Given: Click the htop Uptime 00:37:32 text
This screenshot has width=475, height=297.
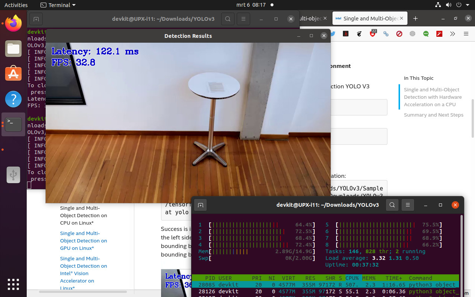Looking at the screenshot, I should [x=352, y=265].
